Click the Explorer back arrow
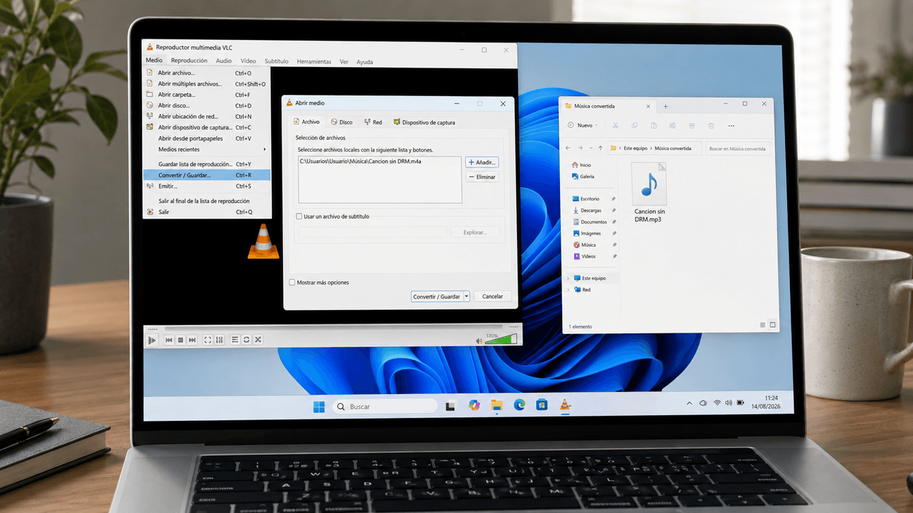Viewport: 913px width, 513px height. pyautogui.click(x=568, y=148)
